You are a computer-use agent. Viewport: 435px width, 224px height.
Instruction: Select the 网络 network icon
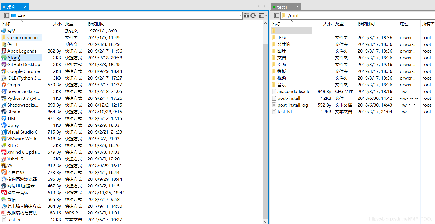(x=4, y=31)
